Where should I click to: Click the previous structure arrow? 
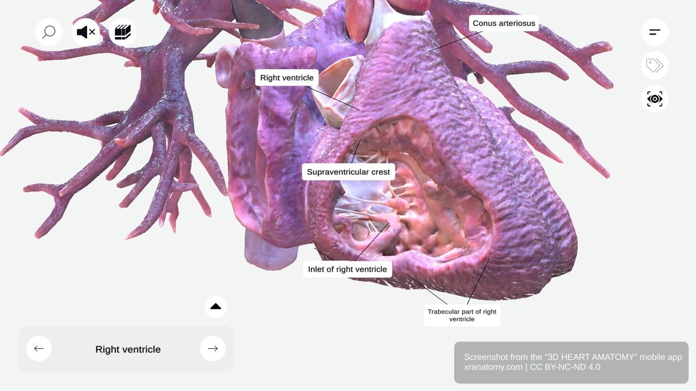[x=39, y=348]
